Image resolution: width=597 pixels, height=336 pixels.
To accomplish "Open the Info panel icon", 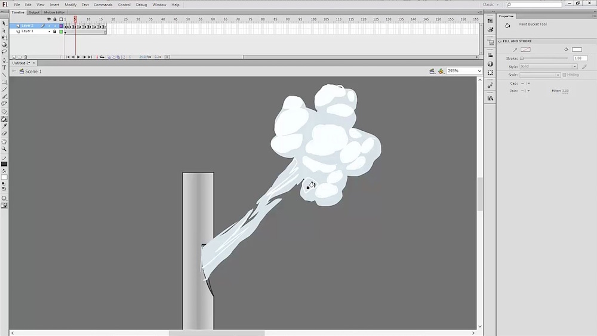I will click(x=490, y=64).
